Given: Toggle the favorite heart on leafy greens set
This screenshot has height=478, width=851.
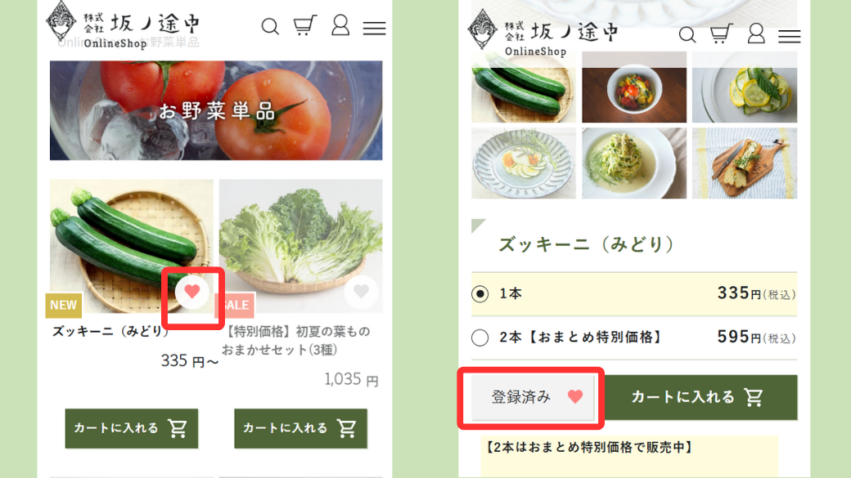Looking at the screenshot, I should [x=362, y=292].
